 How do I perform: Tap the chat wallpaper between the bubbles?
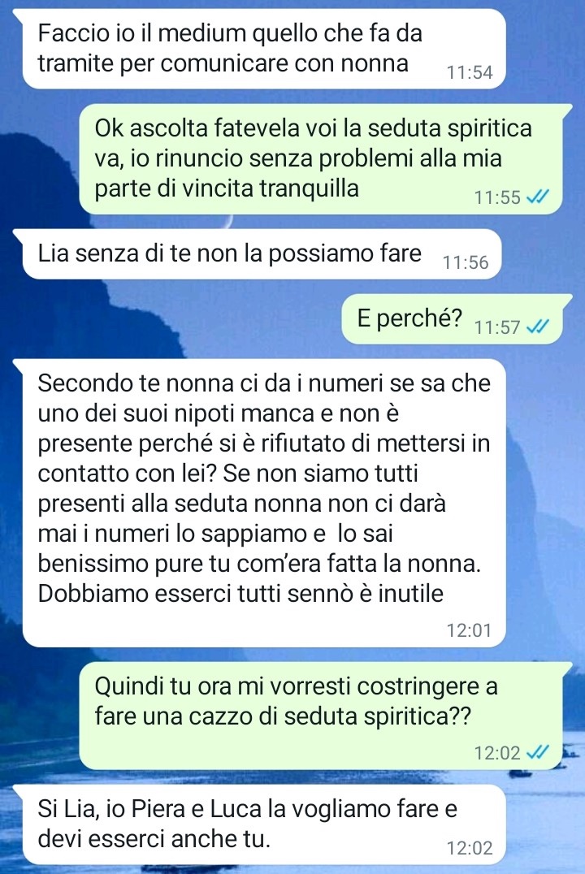(167, 319)
